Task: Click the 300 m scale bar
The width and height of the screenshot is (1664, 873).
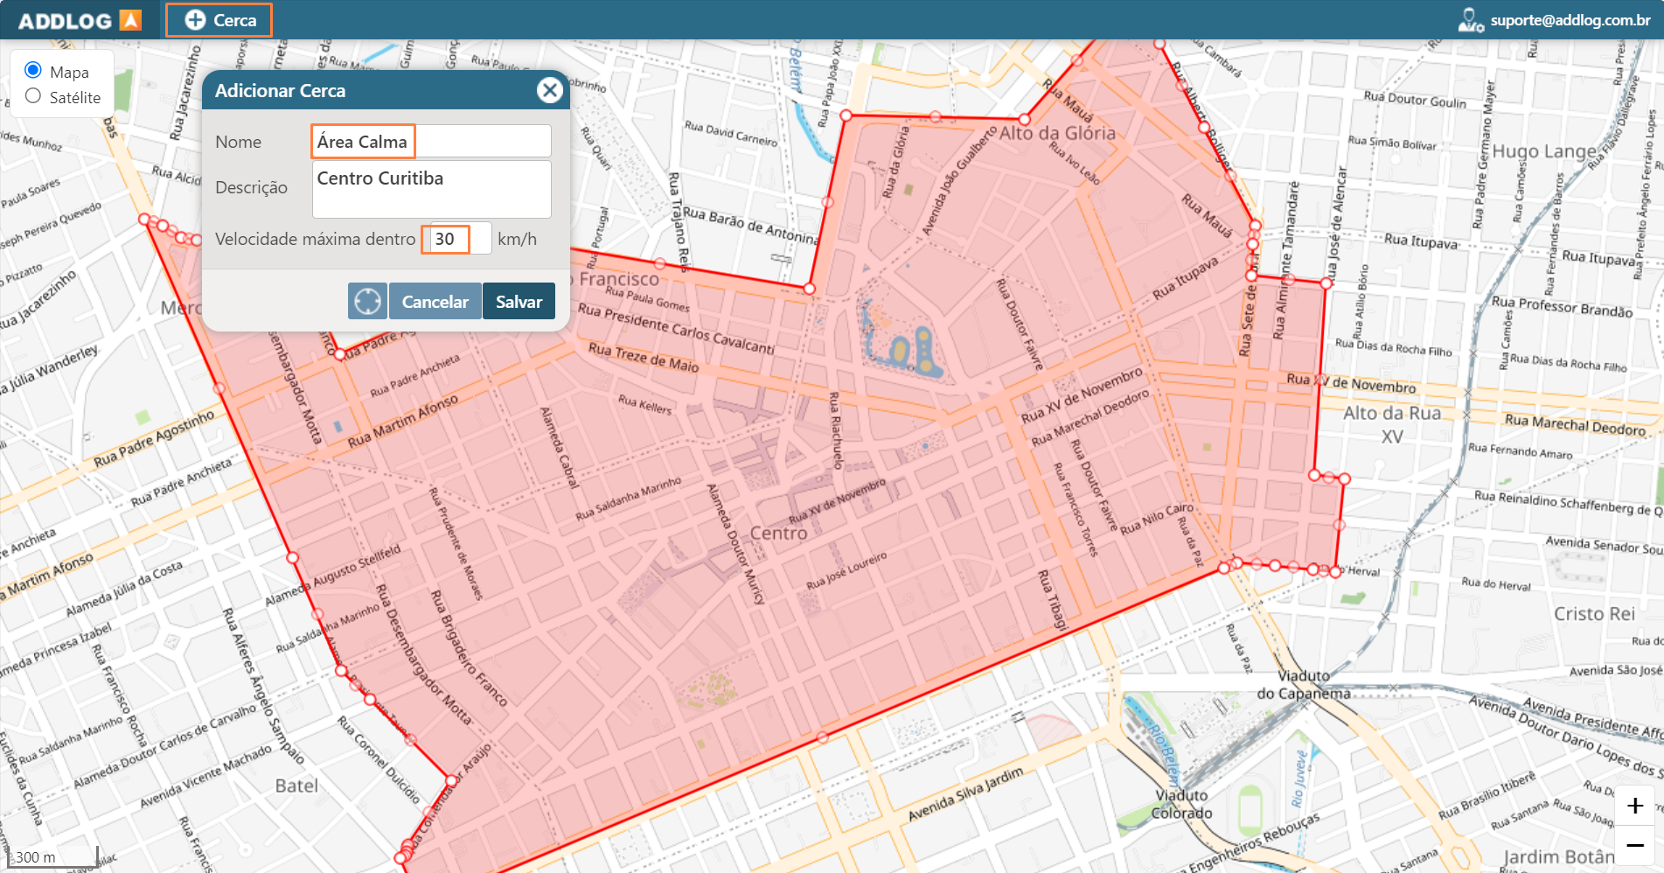Action: [52, 857]
